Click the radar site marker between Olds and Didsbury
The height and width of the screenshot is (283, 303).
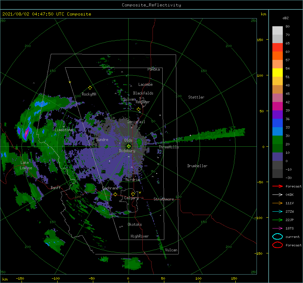point(129,146)
